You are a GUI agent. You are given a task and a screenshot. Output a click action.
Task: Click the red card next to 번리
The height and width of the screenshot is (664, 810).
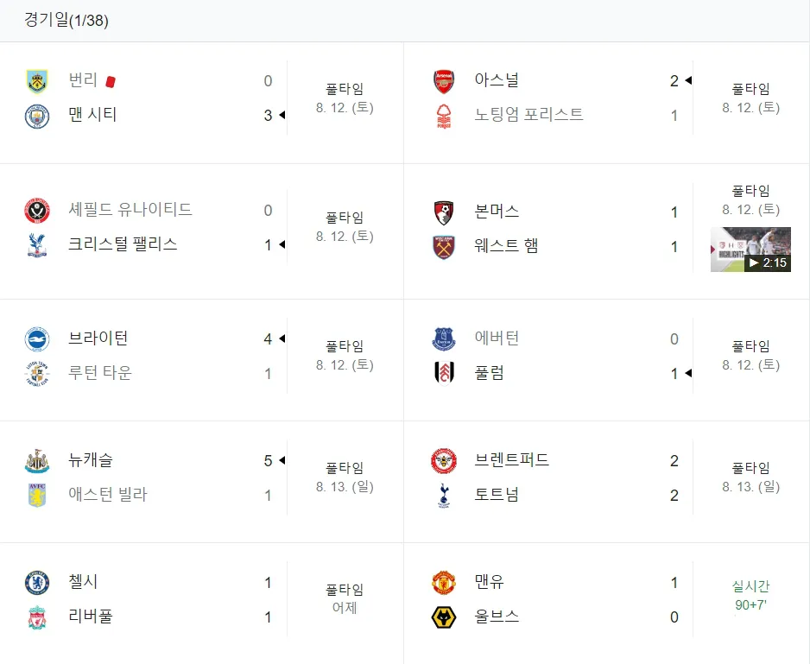(x=110, y=82)
